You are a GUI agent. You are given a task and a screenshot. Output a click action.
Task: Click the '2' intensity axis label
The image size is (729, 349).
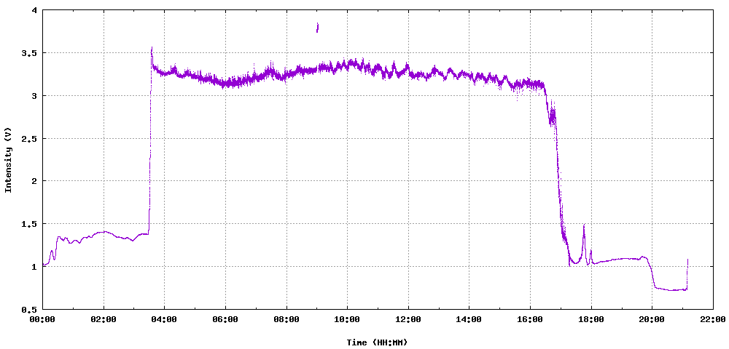35,181
